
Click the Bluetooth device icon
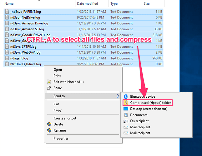pos(126,96)
